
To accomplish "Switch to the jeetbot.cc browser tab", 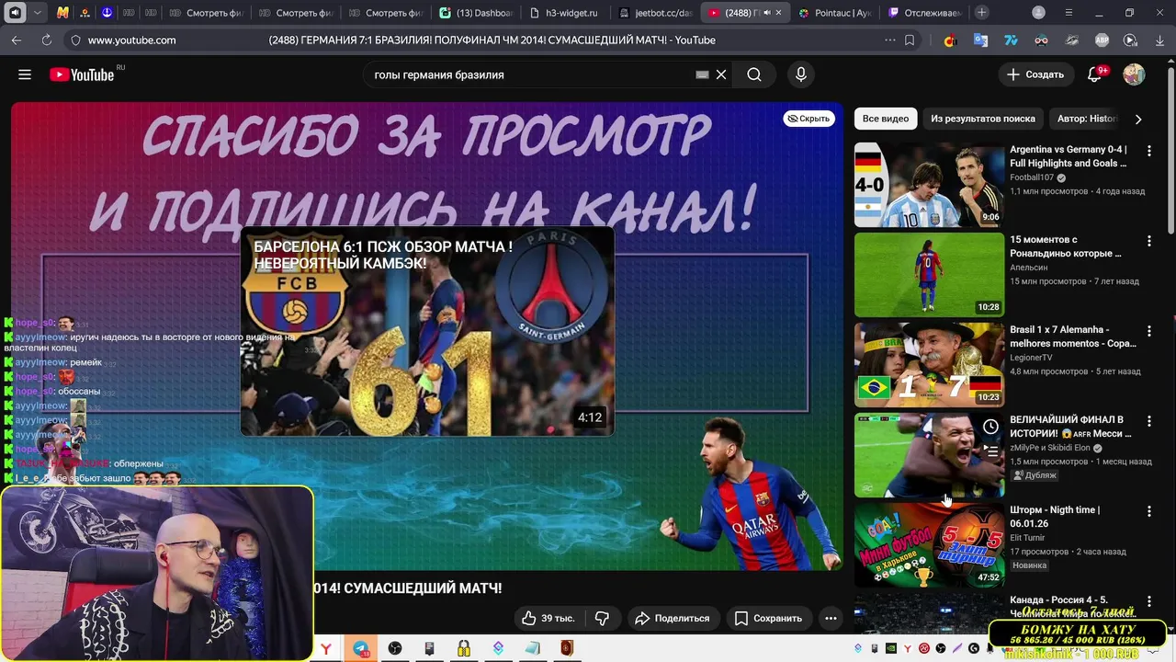I will (x=654, y=13).
